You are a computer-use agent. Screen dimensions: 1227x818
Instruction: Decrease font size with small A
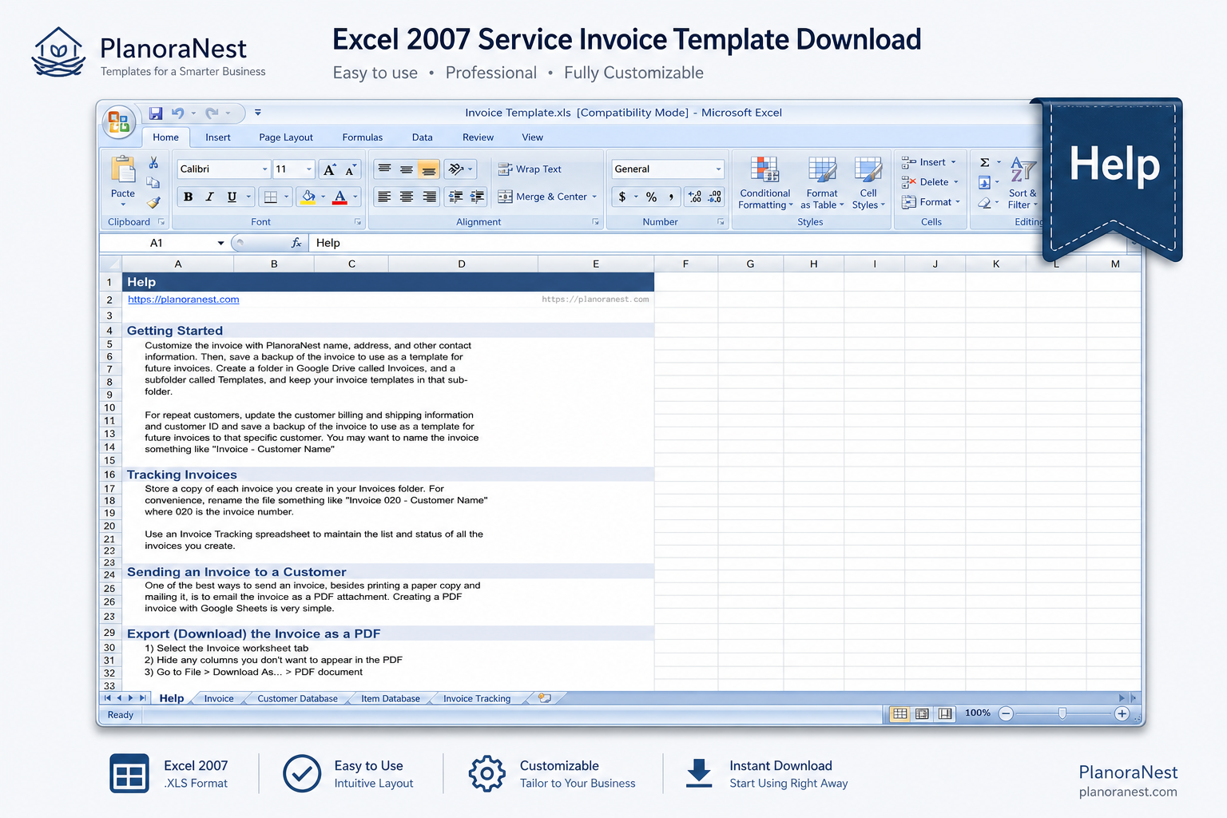coord(351,169)
